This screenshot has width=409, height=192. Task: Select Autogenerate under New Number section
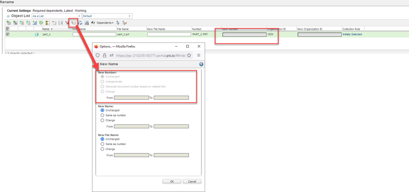pyautogui.click(x=103, y=82)
